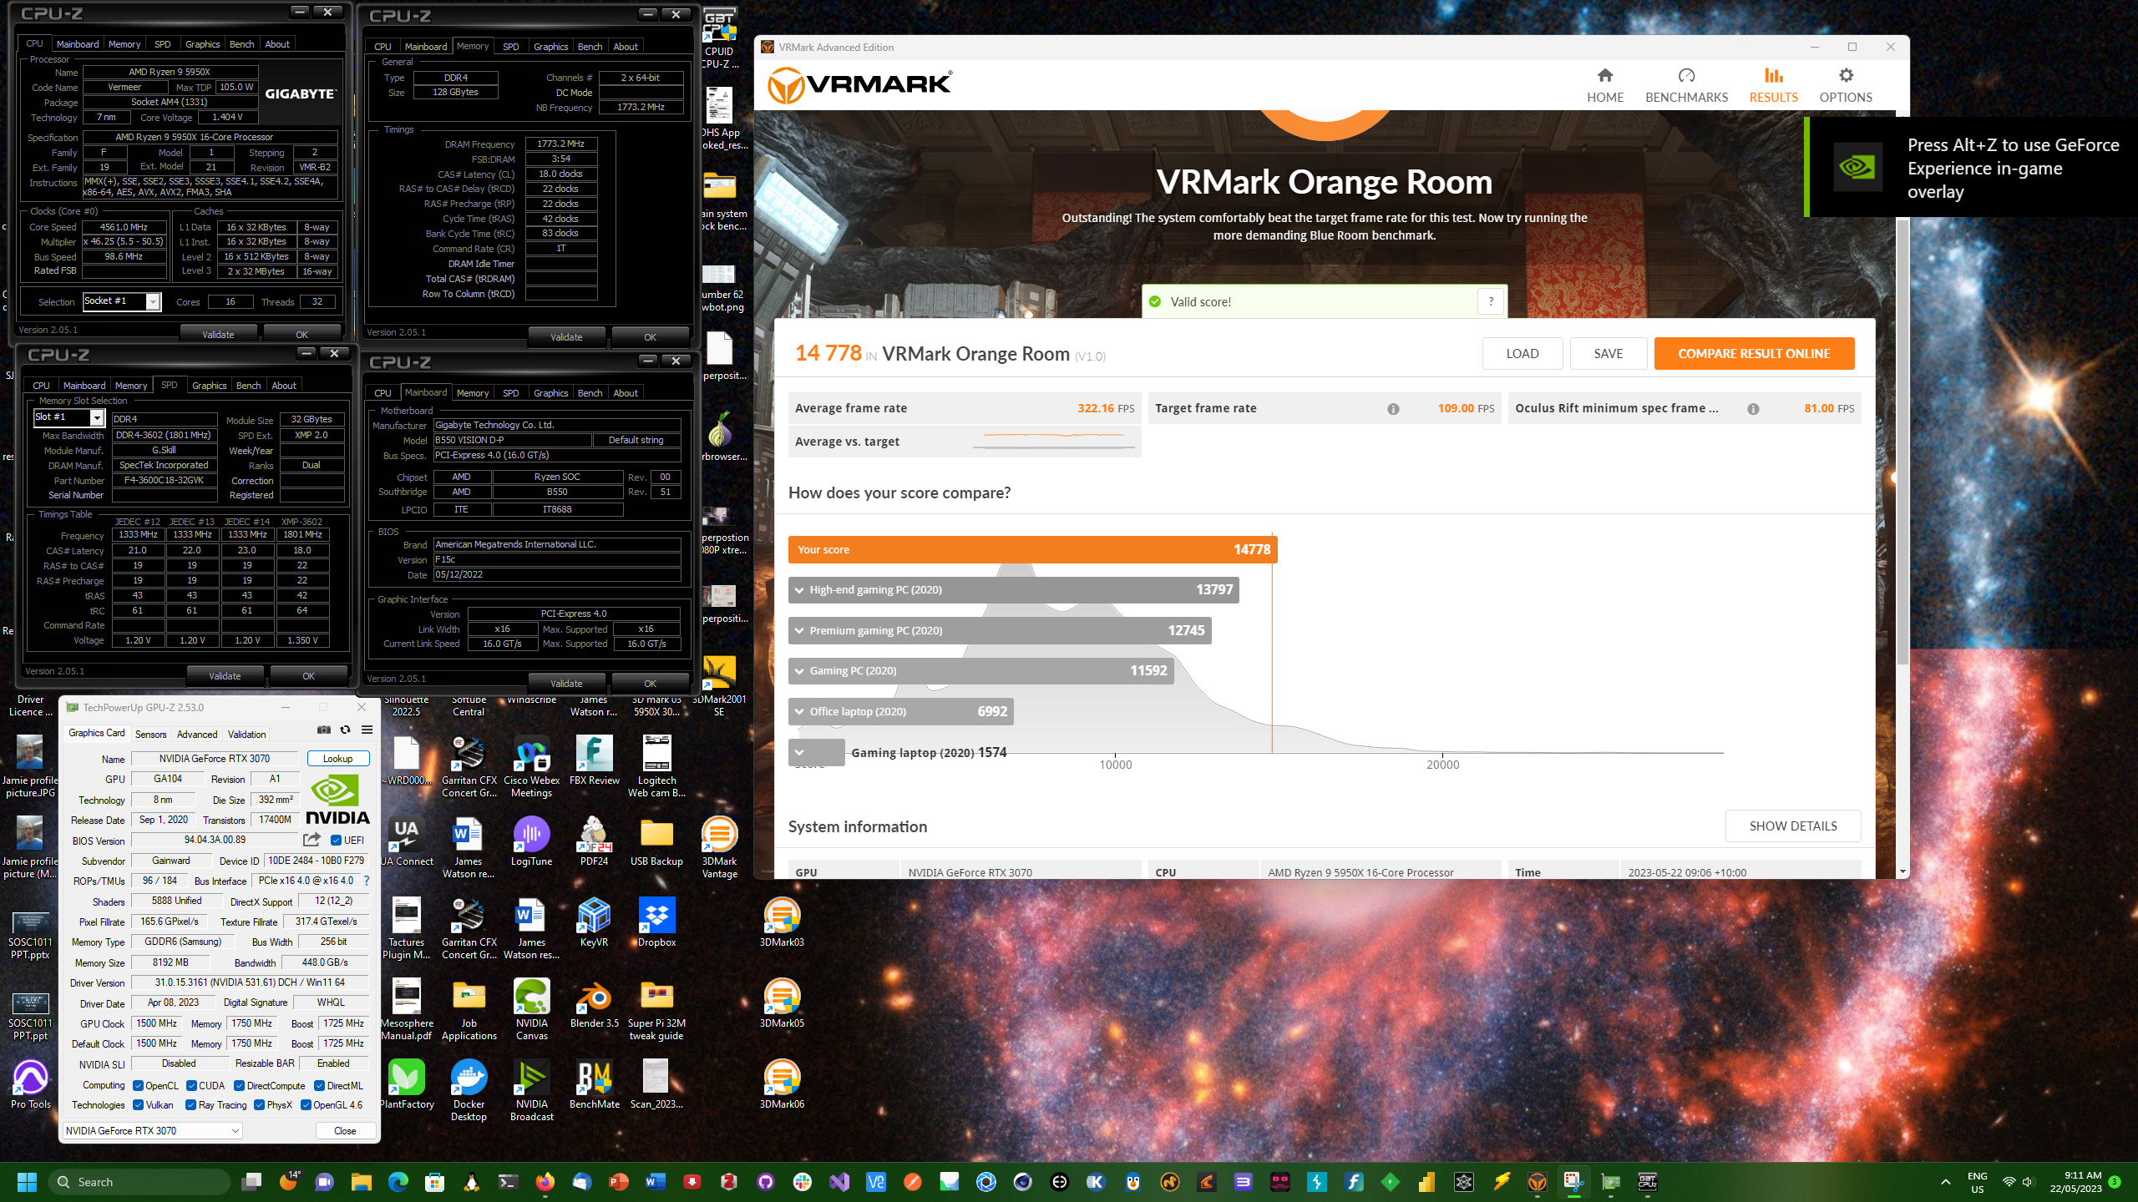Open the Blender 3.5 desktop icon
This screenshot has width=2138, height=1202.
coord(594,1003)
